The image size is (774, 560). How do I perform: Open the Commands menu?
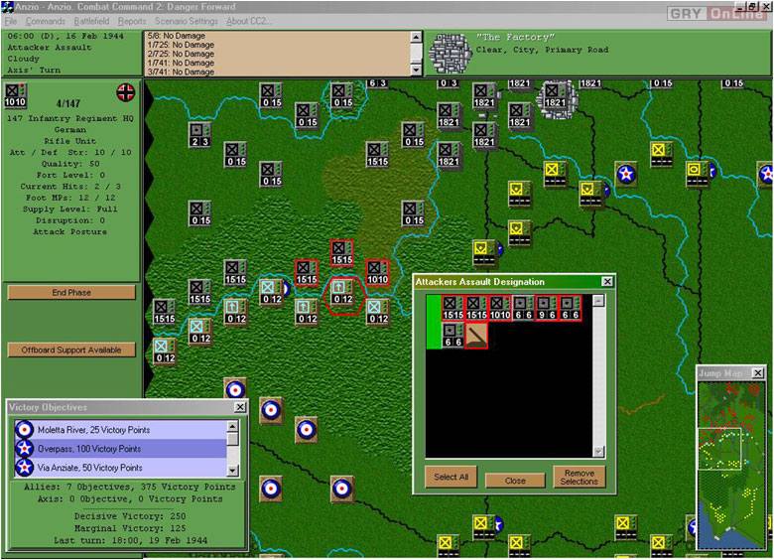coord(46,21)
